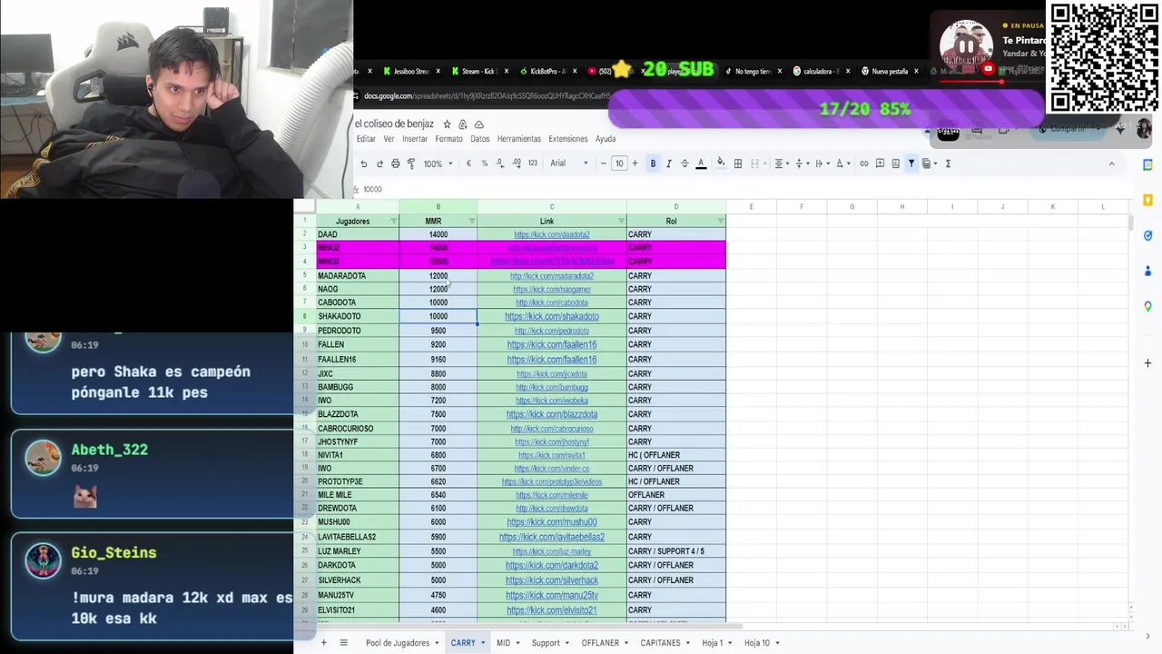1162x654 pixels.
Task: Click the insert link icon
Action: click(864, 163)
